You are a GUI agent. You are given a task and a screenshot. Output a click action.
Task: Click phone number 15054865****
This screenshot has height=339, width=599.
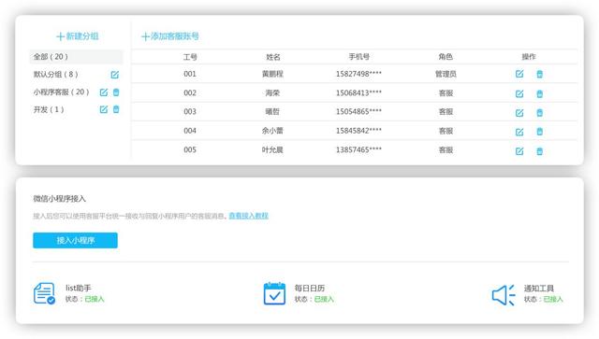pos(358,111)
